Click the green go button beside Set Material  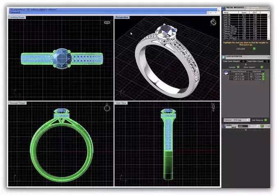[x=266, y=120]
